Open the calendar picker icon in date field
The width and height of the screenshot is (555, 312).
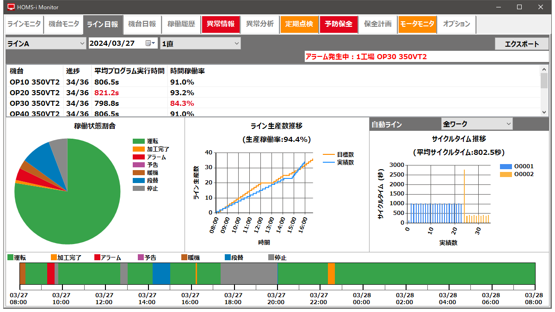point(150,43)
